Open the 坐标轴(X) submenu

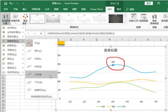coord(13,28)
